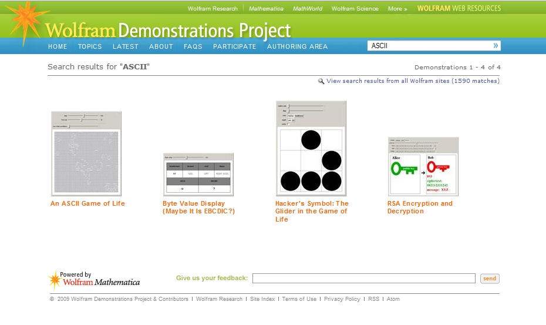Click the Search results for "ASCII" heading

click(x=99, y=66)
